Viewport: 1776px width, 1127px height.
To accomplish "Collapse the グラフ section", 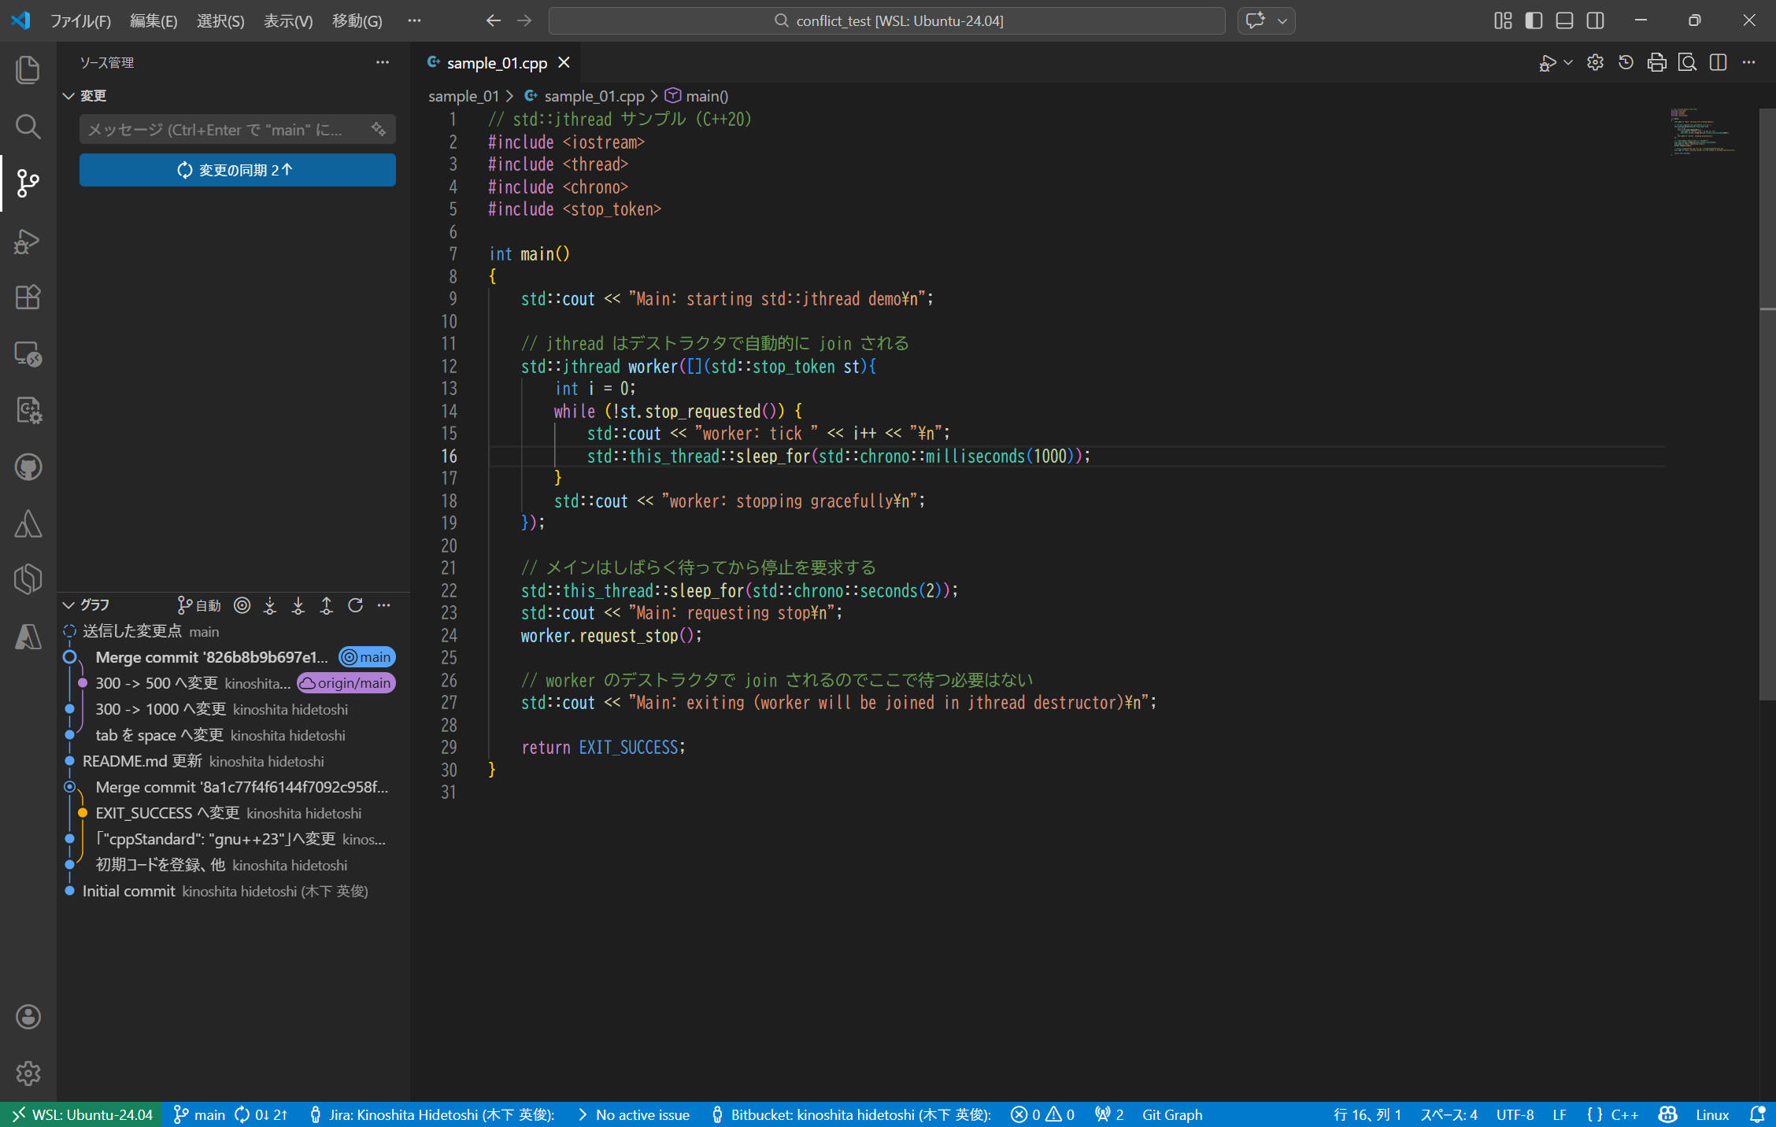I will (x=68, y=605).
